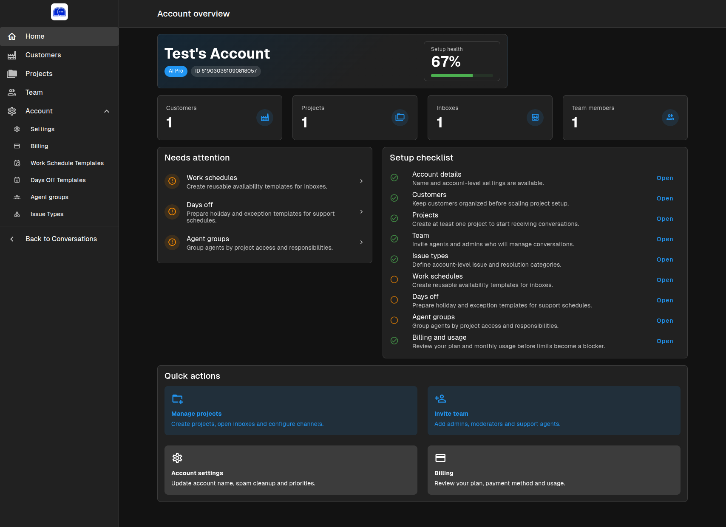Open Team page from sidebar

point(60,93)
